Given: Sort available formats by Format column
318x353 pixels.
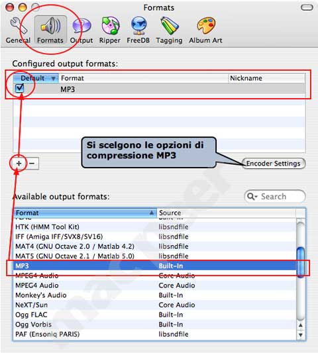Looking at the screenshot, I should [85, 213].
